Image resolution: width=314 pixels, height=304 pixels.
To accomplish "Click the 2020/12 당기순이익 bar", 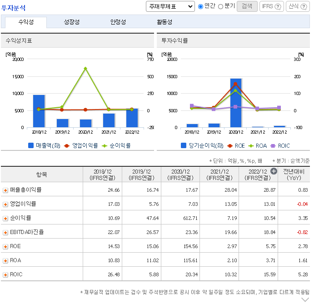I will [236, 103].
